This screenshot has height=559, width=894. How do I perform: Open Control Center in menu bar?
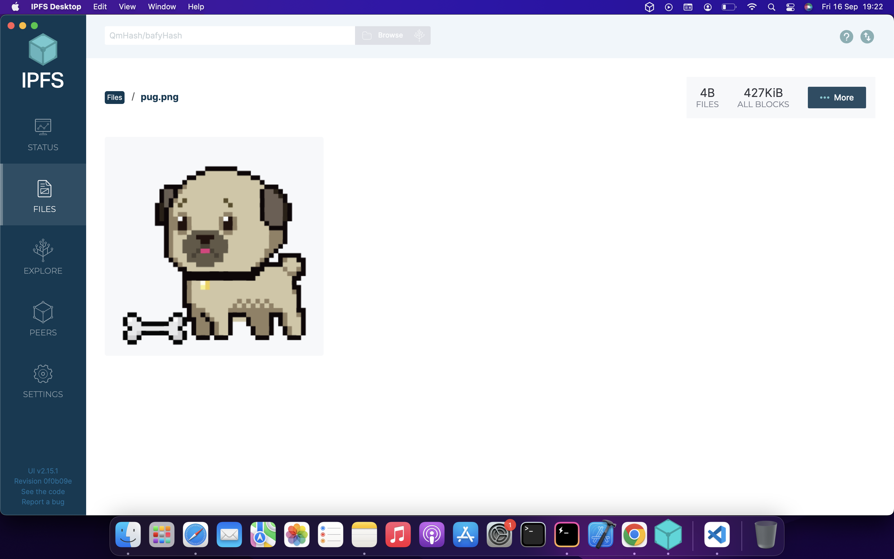click(790, 7)
